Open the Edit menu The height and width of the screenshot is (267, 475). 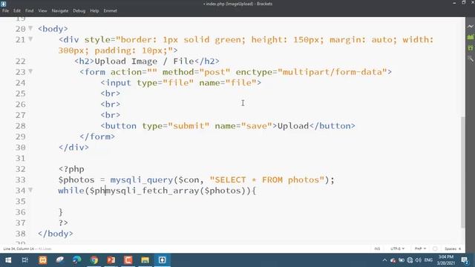coord(16,10)
